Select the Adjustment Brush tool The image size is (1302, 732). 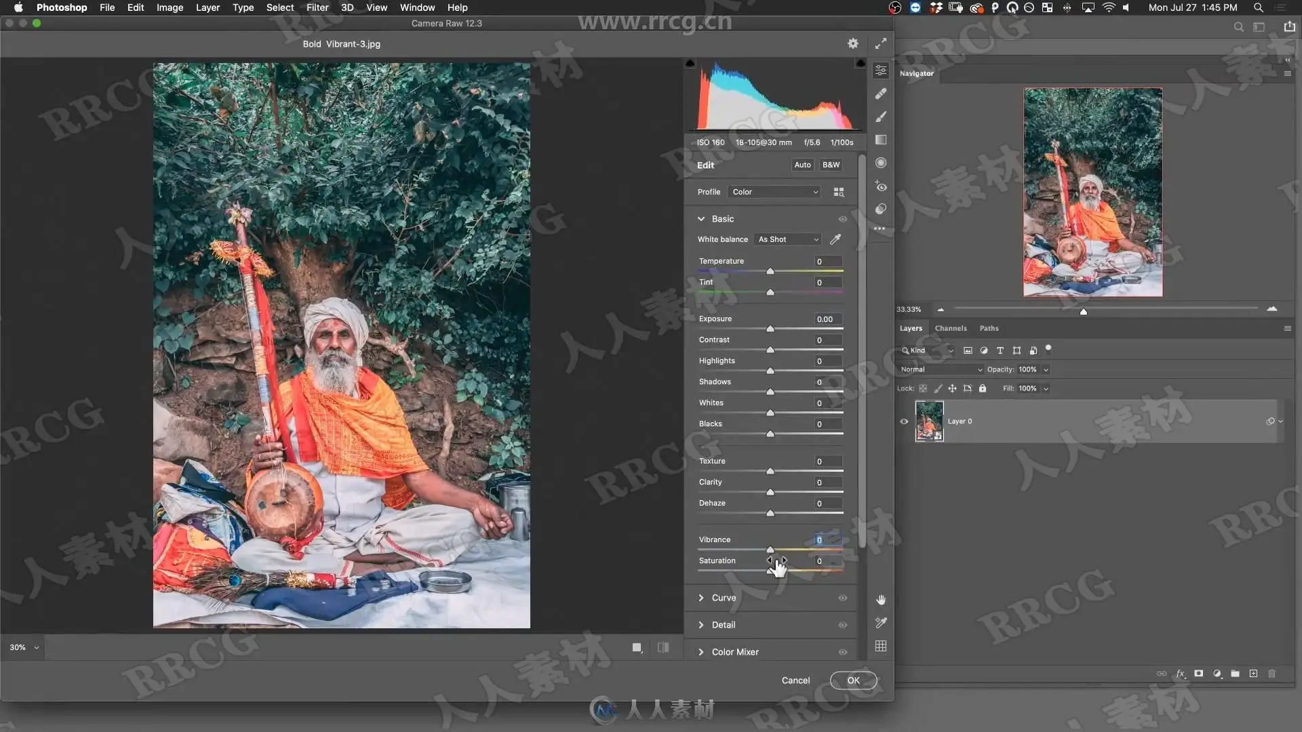(881, 117)
